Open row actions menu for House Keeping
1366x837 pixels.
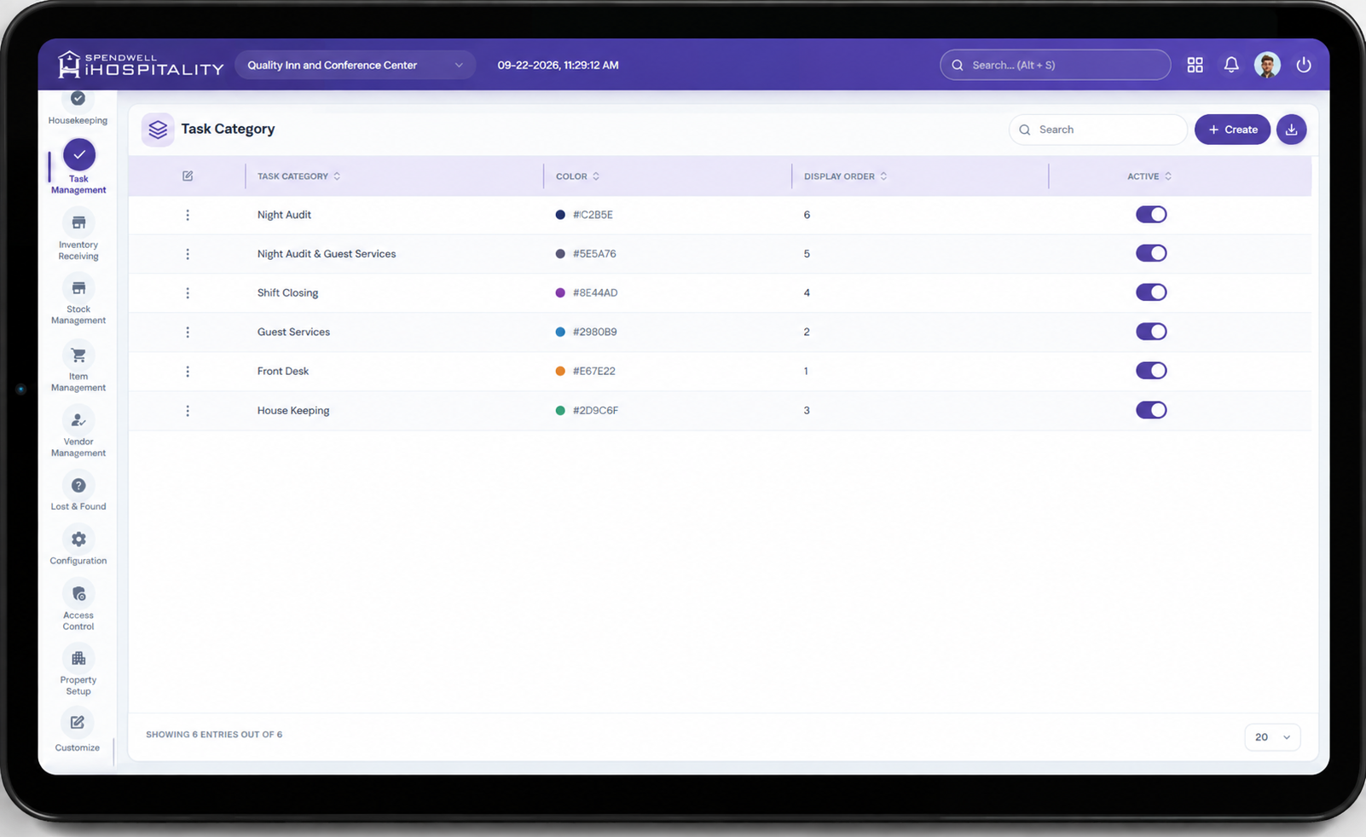(188, 411)
